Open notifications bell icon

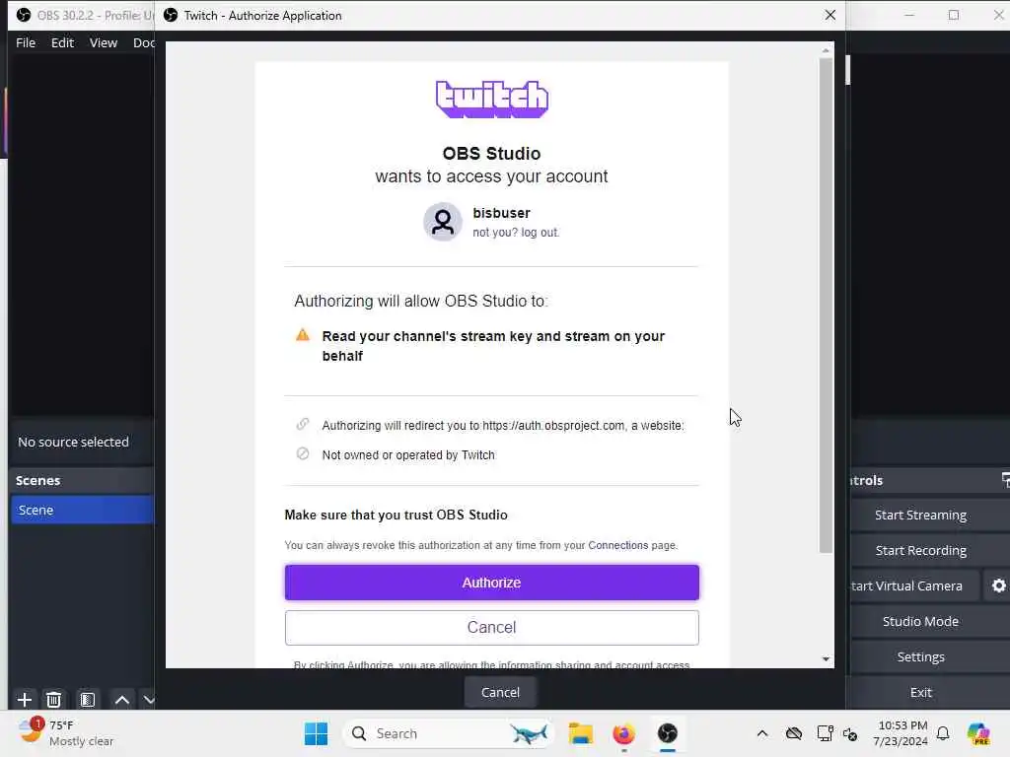(x=943, y=733)
